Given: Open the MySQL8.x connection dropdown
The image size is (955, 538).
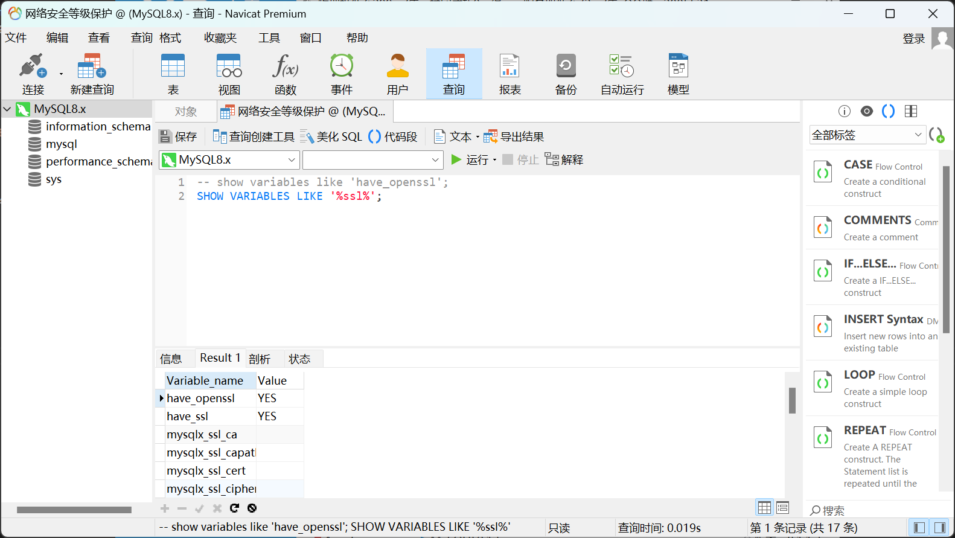Looking at the screenshot, I should (229, 160).
